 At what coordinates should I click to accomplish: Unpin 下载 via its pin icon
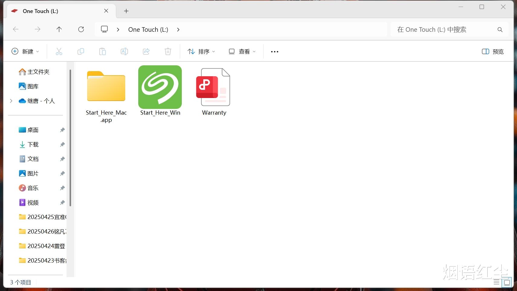point(62,145)
